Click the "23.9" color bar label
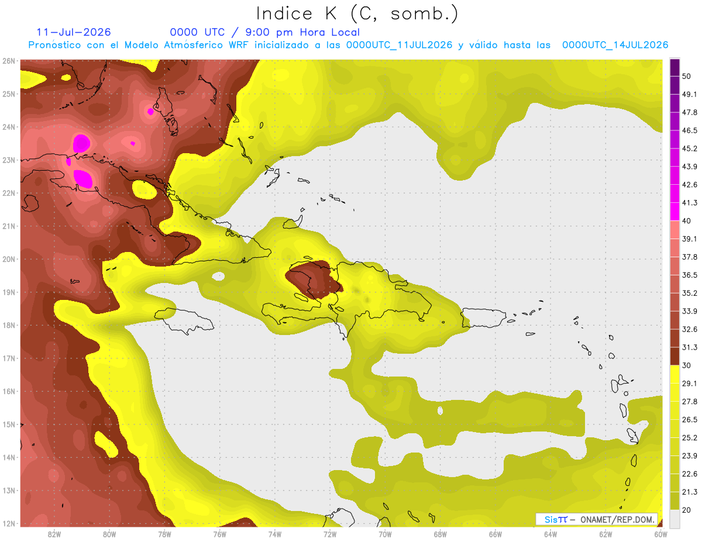The height and width of the screenshot is (542, 702). [690, 455]
